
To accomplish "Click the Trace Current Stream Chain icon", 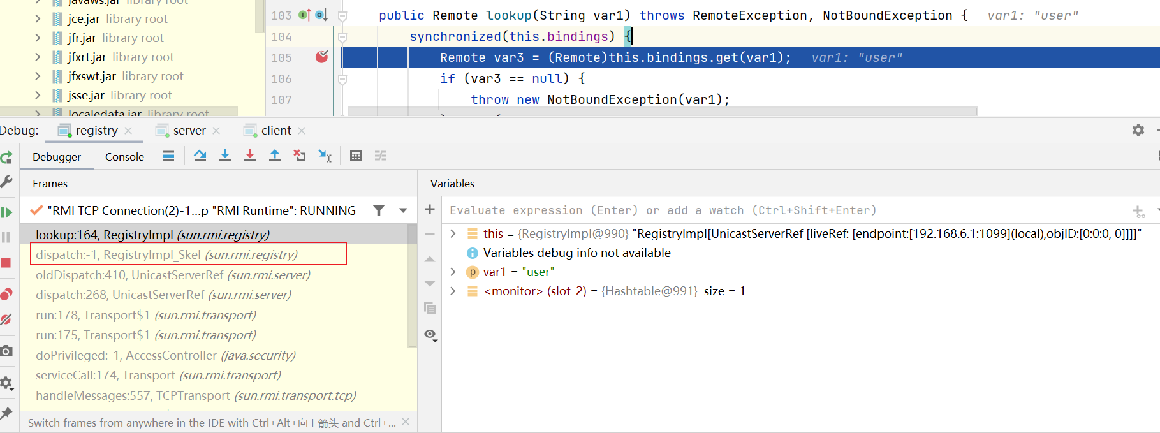I will 381,156.
